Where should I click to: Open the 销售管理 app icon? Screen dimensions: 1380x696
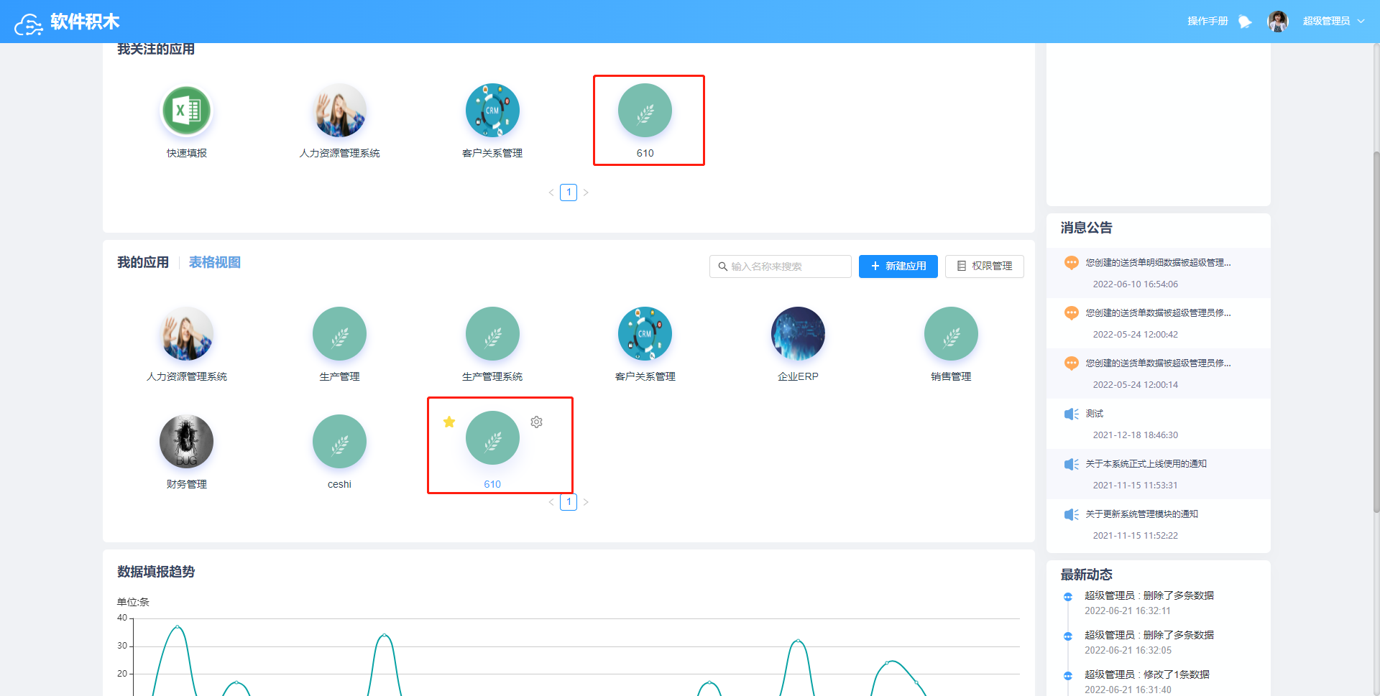pyautogui.click(x=951, y=334)
